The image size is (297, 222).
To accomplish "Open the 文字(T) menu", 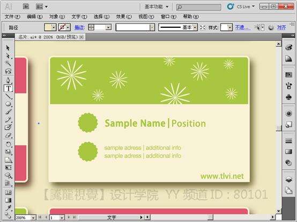I will (79, 17).
